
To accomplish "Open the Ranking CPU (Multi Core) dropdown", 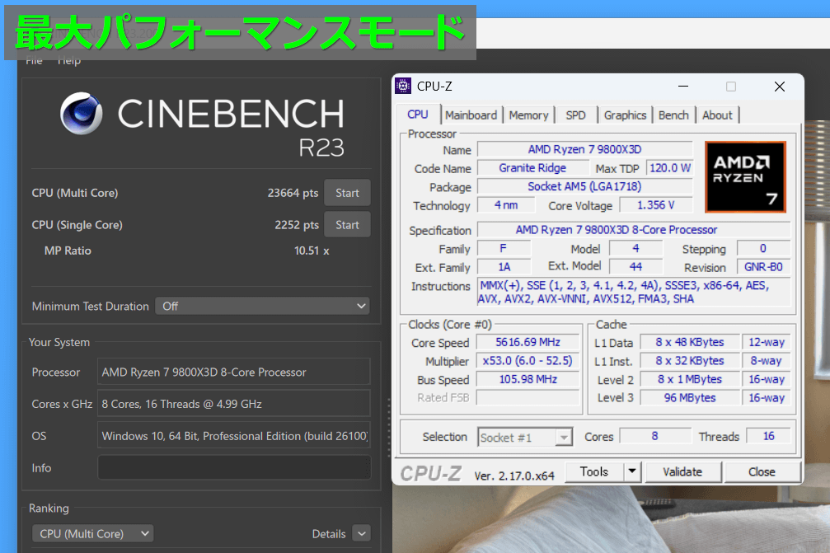I will pyautogui.click(x=92, y=534).
